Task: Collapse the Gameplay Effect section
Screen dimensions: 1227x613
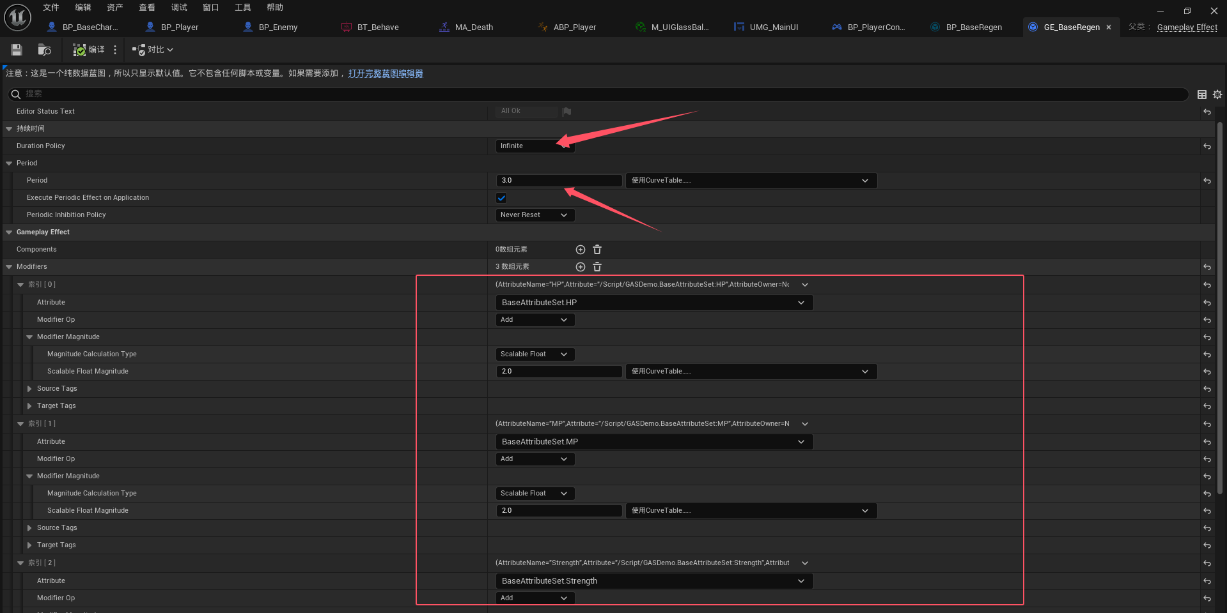Action: pyautogui.click(x=9, y=232)
